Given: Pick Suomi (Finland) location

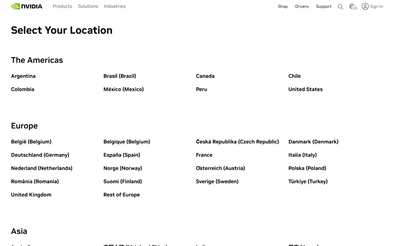Looking at the screenshot, I should point(122,182).
